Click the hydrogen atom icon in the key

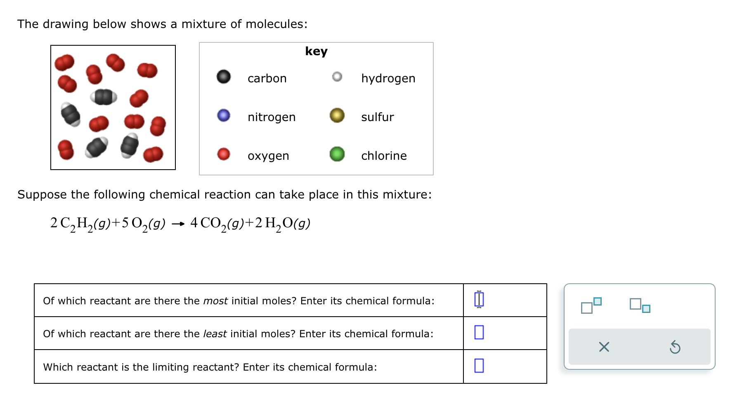pos(337,77)
